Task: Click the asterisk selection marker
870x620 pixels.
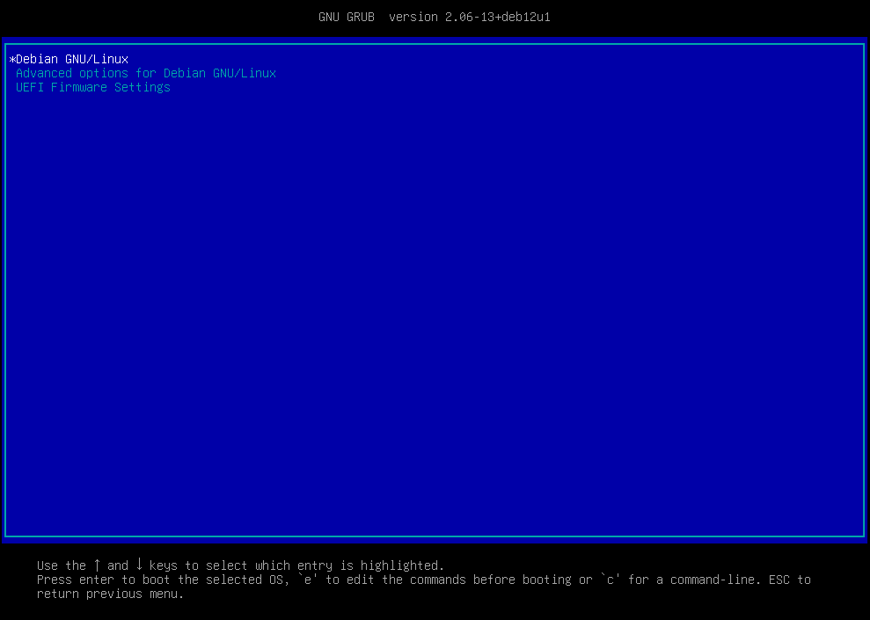Action: coord(12,60)
